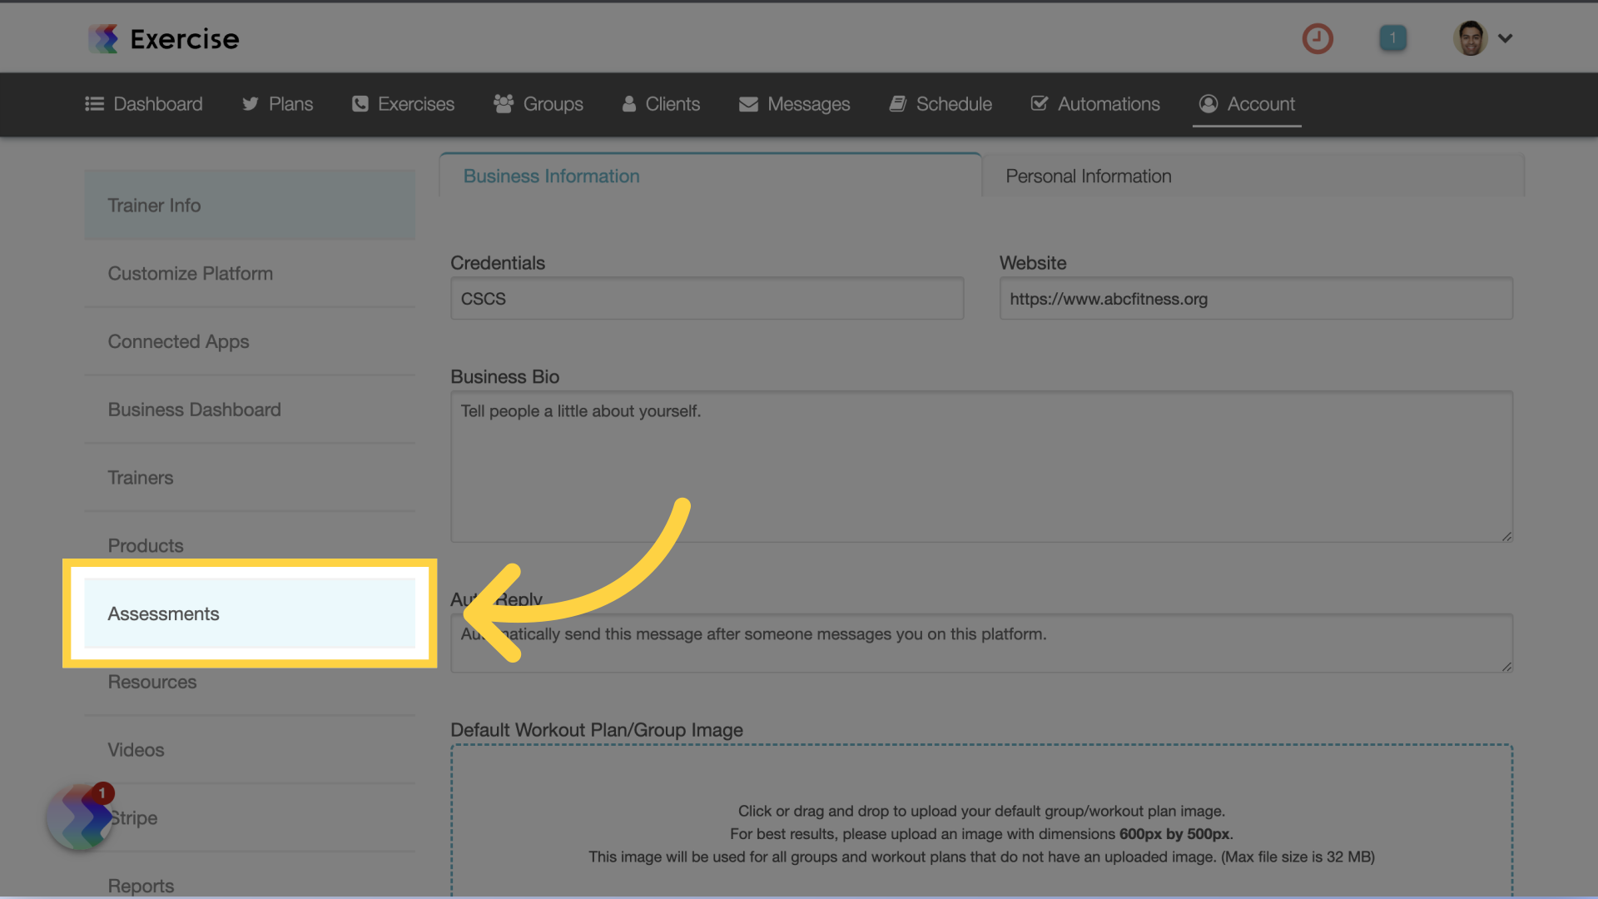Click the Automations navigation icon

click(1038, 104)
